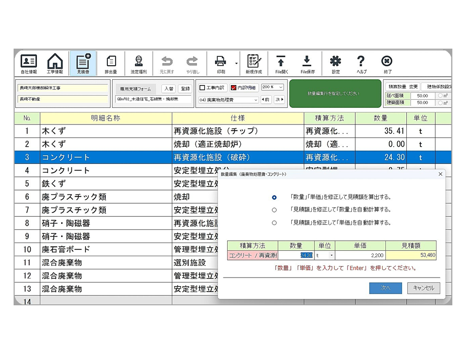Click the 数量 column header in main table
This screenshot has width=466, height=350.
coord(381,118)
